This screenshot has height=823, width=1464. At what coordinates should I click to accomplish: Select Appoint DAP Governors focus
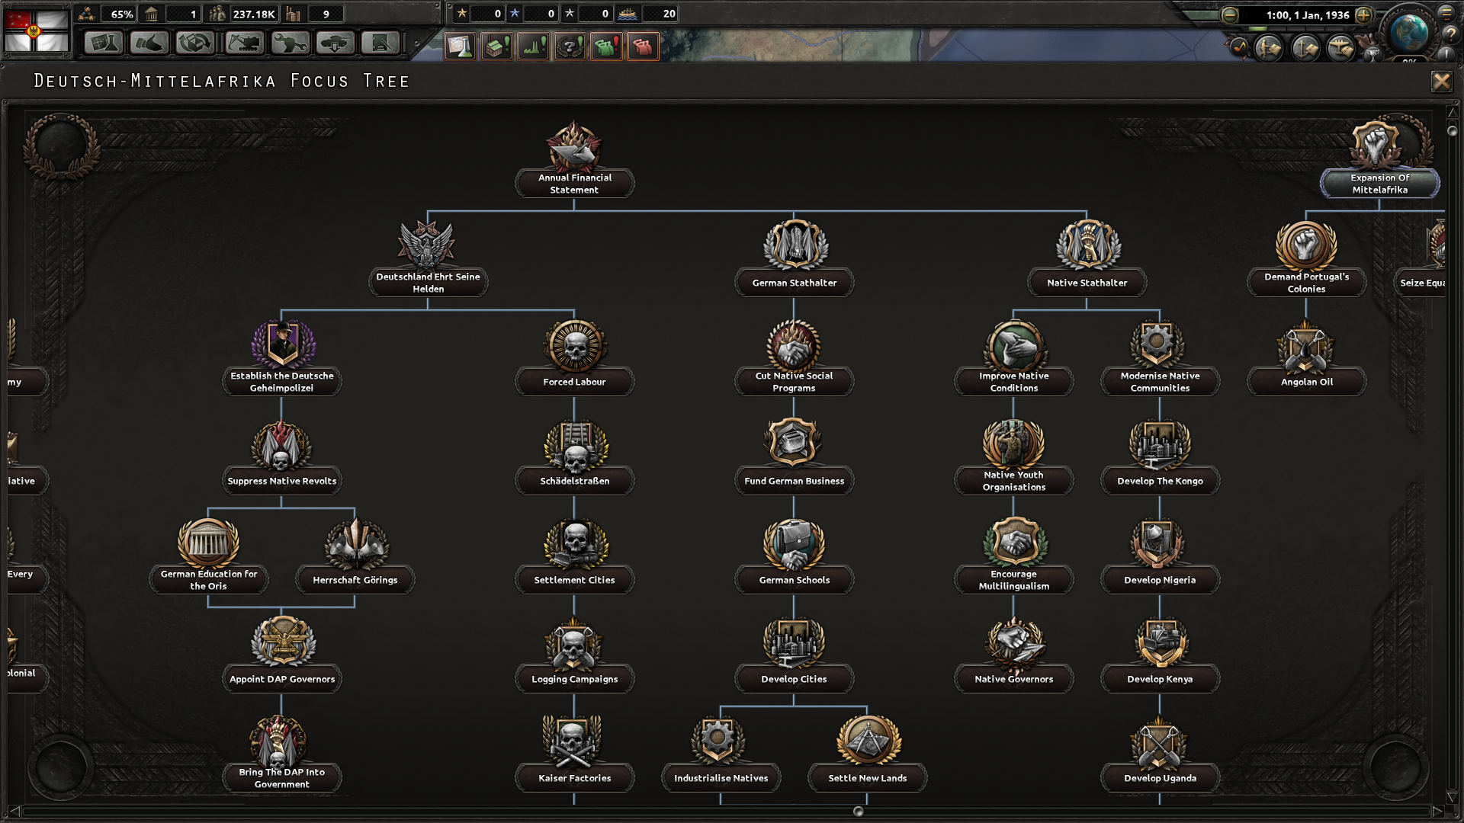pyautogui.click(x=281, y=655)
